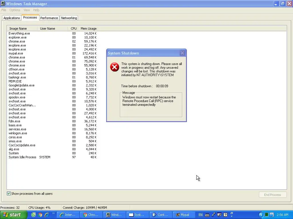Switch to the Applications tab
Viewport: 293px width, 219px height.
click(x=11, y=18)
